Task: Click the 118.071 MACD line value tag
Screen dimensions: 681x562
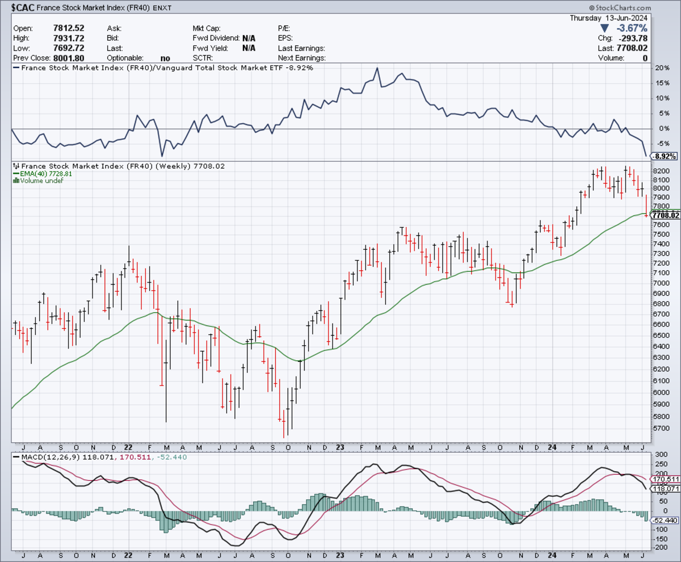Action: (x=665, y=488)
